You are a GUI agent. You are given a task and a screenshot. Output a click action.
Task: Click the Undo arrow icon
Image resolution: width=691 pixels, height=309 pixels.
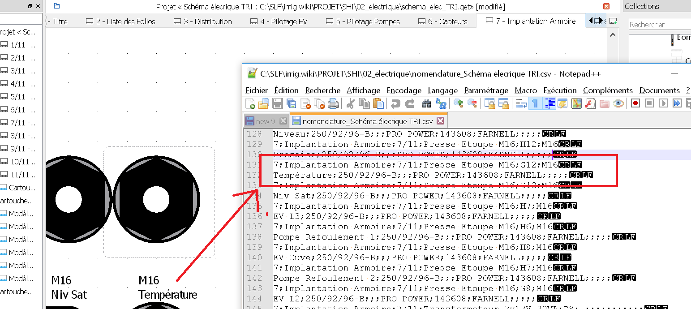tap(395, 104)
